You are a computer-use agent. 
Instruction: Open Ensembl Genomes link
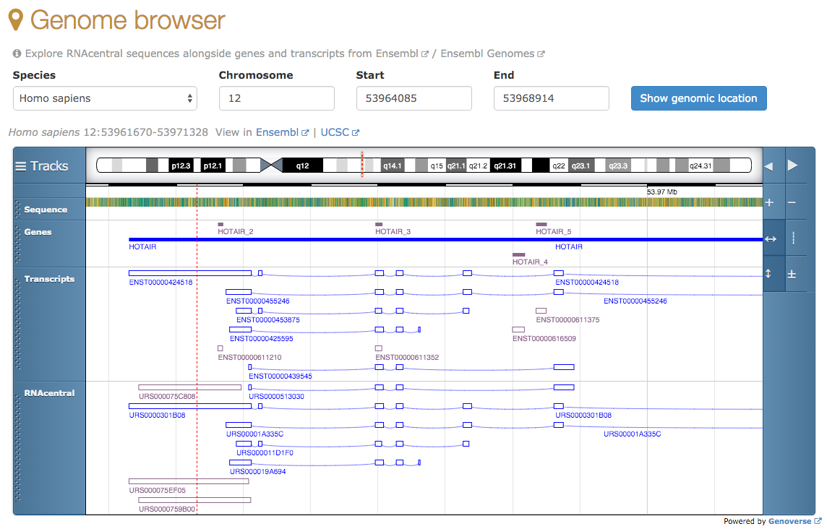point(492,53)
